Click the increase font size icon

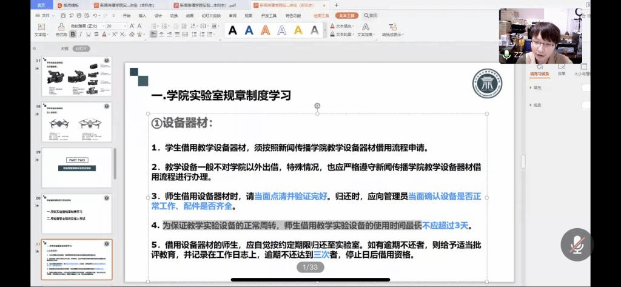coord(132,26)
